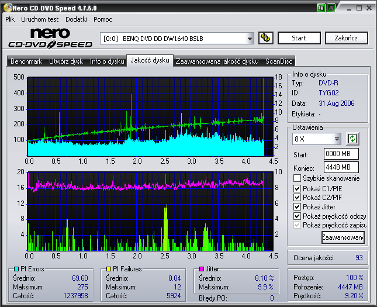Open the Plik menu
This screenshot has height=307, width=377.
click(10, 19)
